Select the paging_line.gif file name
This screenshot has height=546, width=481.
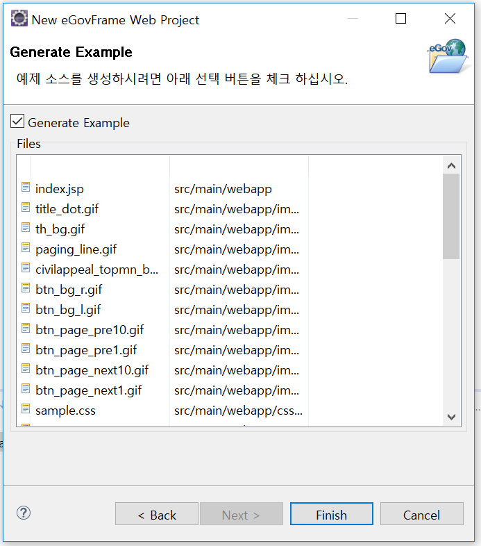tap(76, 249)
